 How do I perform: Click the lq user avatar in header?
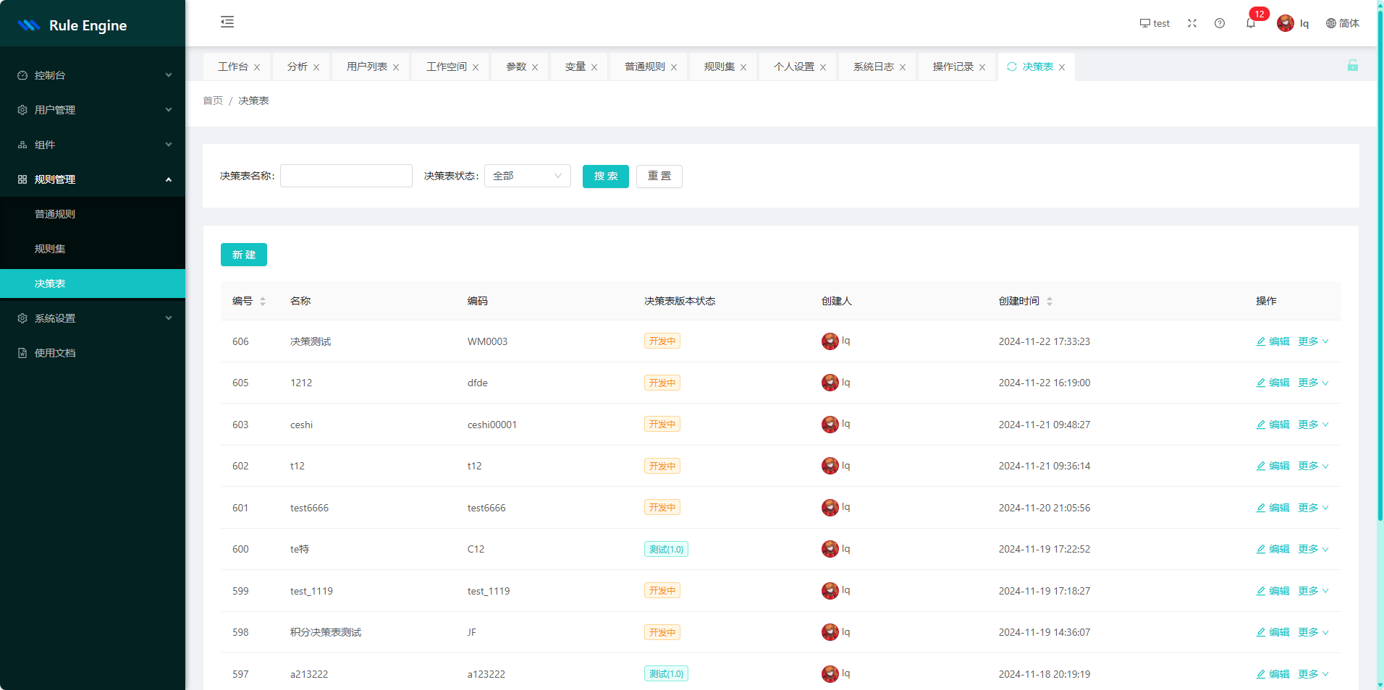click(x=1285, y=23)
